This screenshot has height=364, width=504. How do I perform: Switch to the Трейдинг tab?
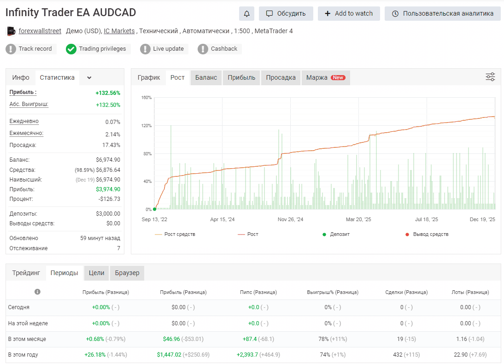coord(26,273)
